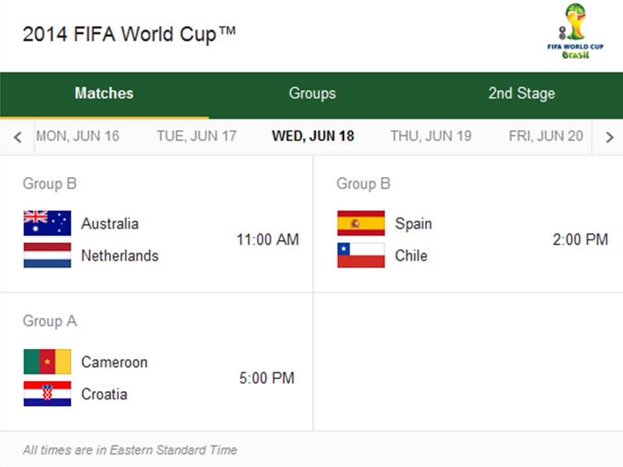Select the Spain flag icon
Image resolution: width=623 pixels, height=467 pixels.
coord(360,222)
